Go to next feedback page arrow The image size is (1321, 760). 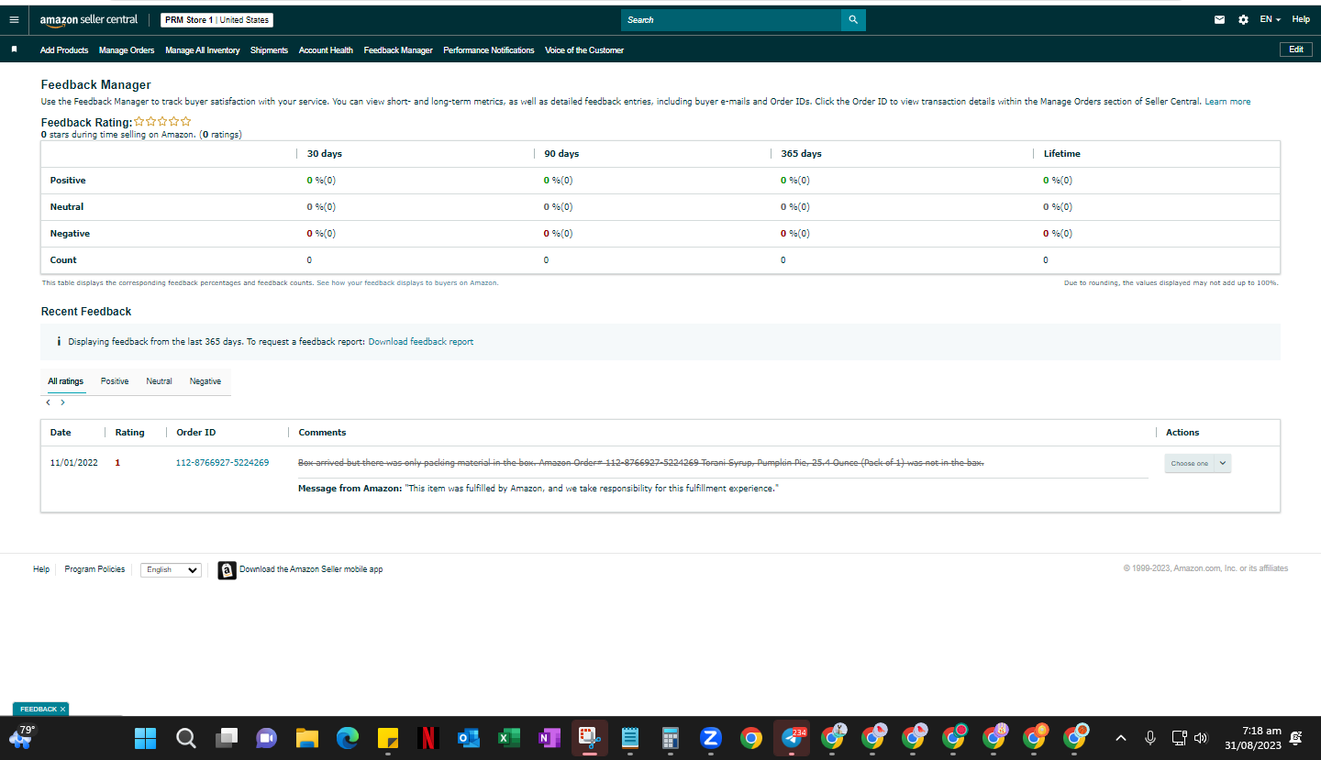pyautogui.click(x=62, y=402)
